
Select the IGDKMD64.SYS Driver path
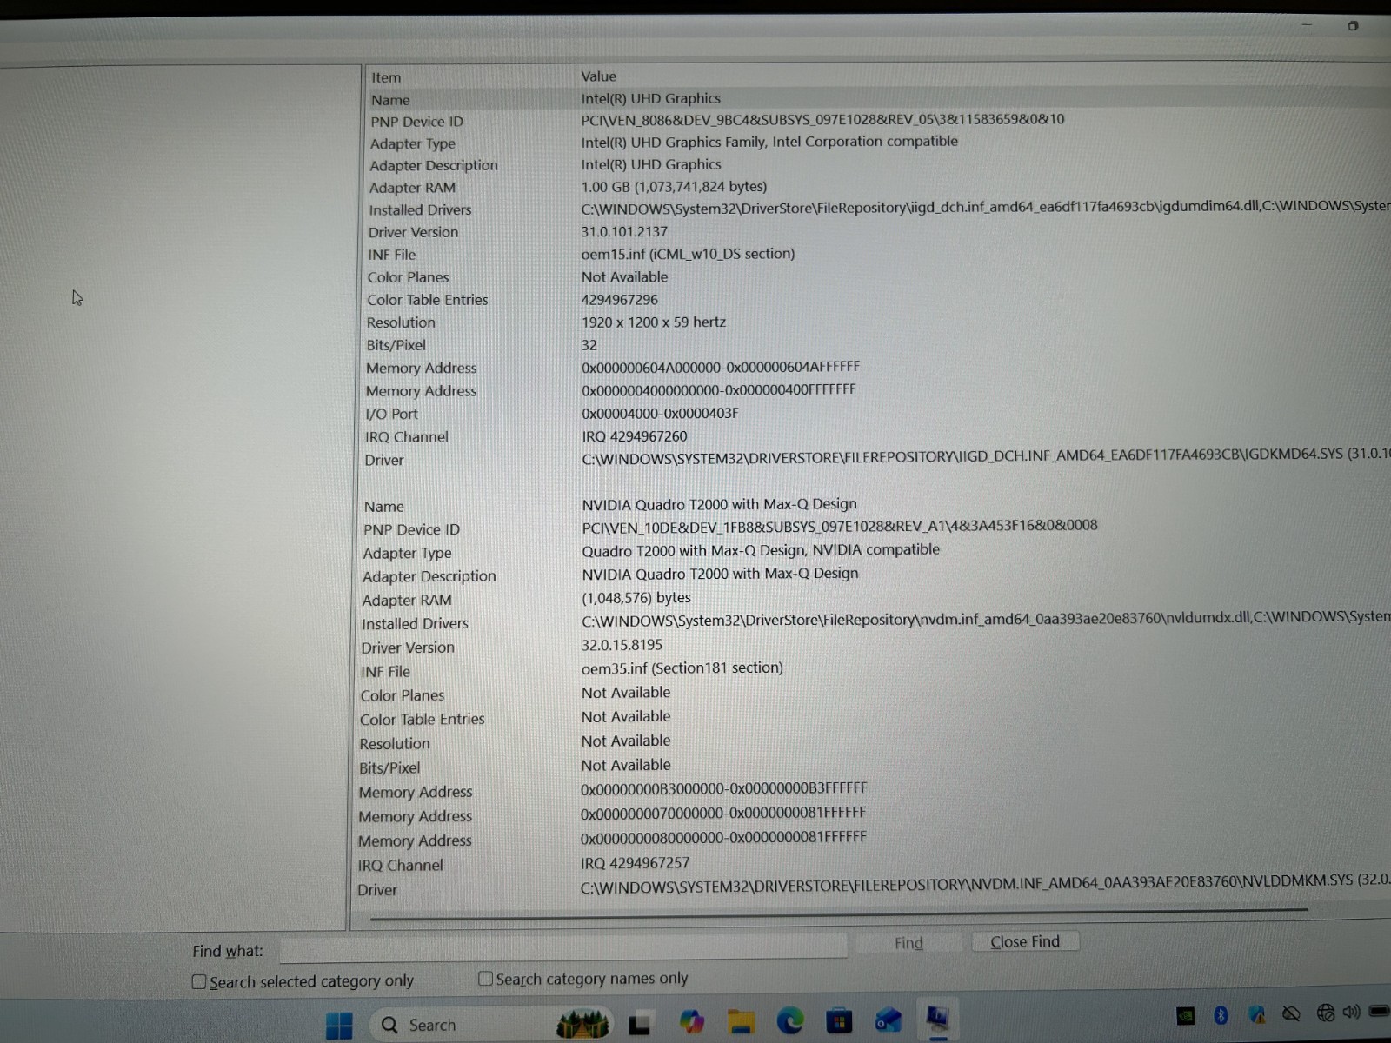pos(985,455)
